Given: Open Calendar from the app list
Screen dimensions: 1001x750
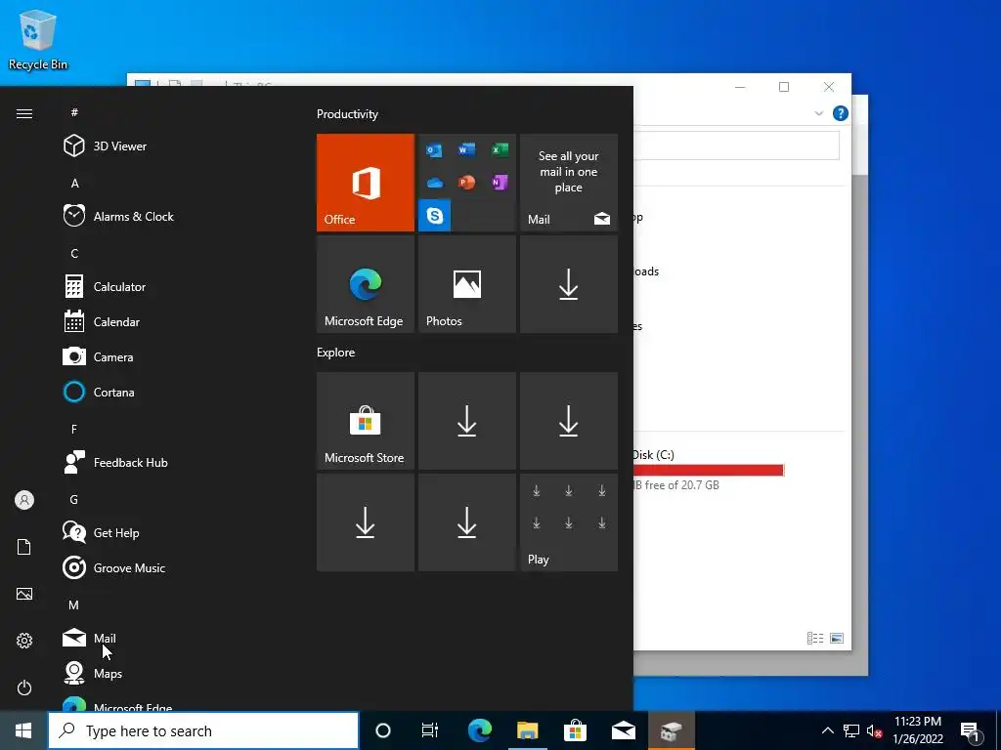Looking at the screenshot, I should click(x=102, y=322).
